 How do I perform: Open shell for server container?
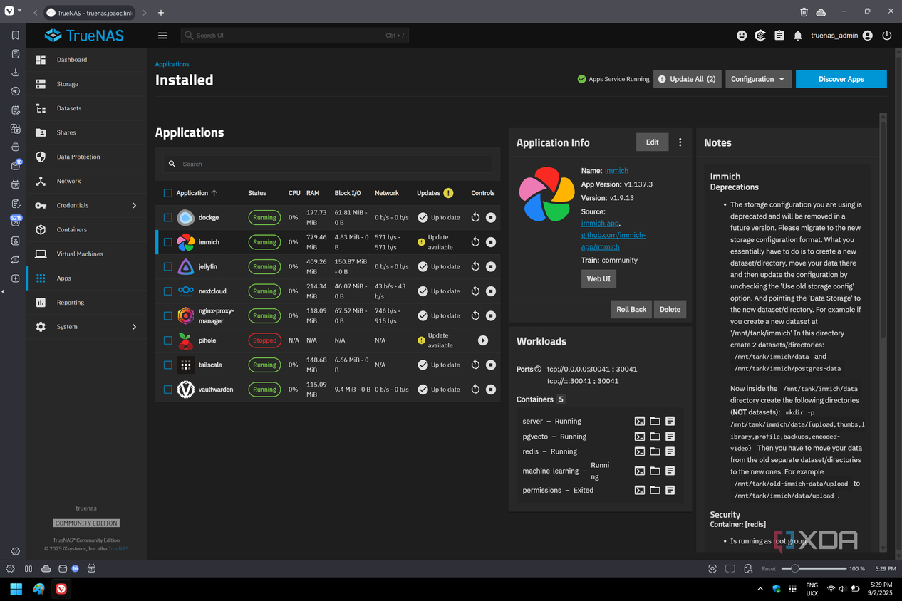(x=640, y=421)
